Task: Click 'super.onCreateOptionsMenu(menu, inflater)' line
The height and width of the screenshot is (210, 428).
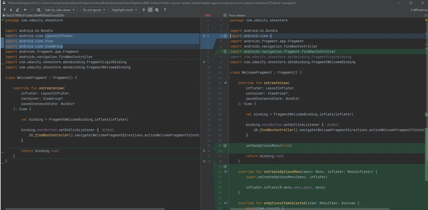Action: pos(286,177)
